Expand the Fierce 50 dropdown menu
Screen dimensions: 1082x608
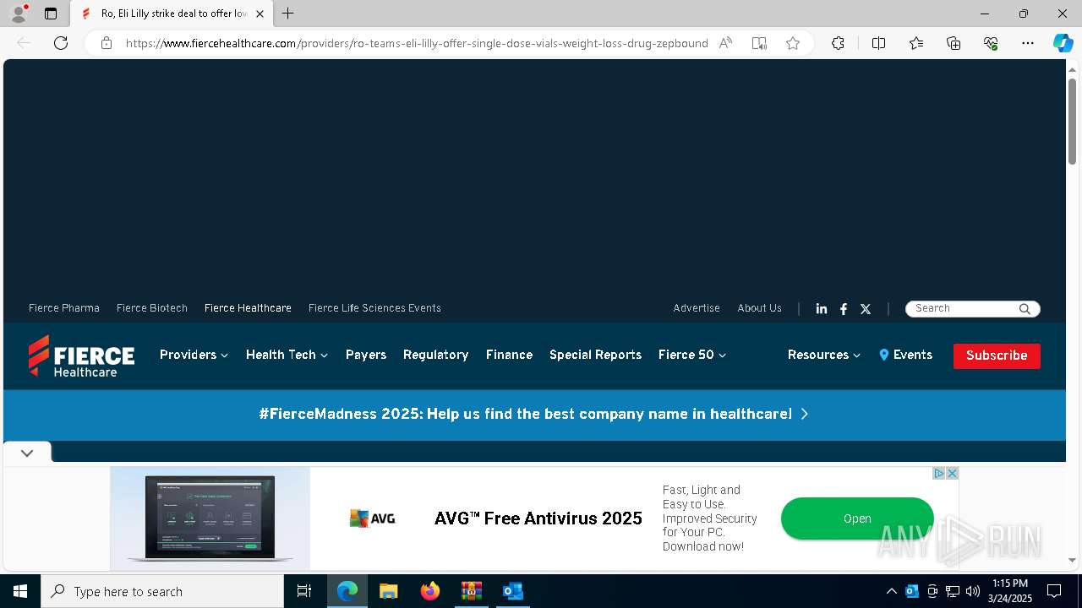pos(692,356)
